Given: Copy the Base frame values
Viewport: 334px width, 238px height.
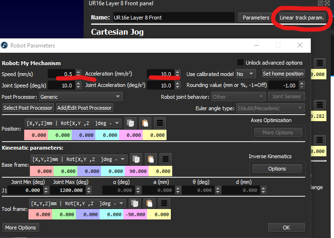Looking at the screenshot, I should tap(136, 159).
